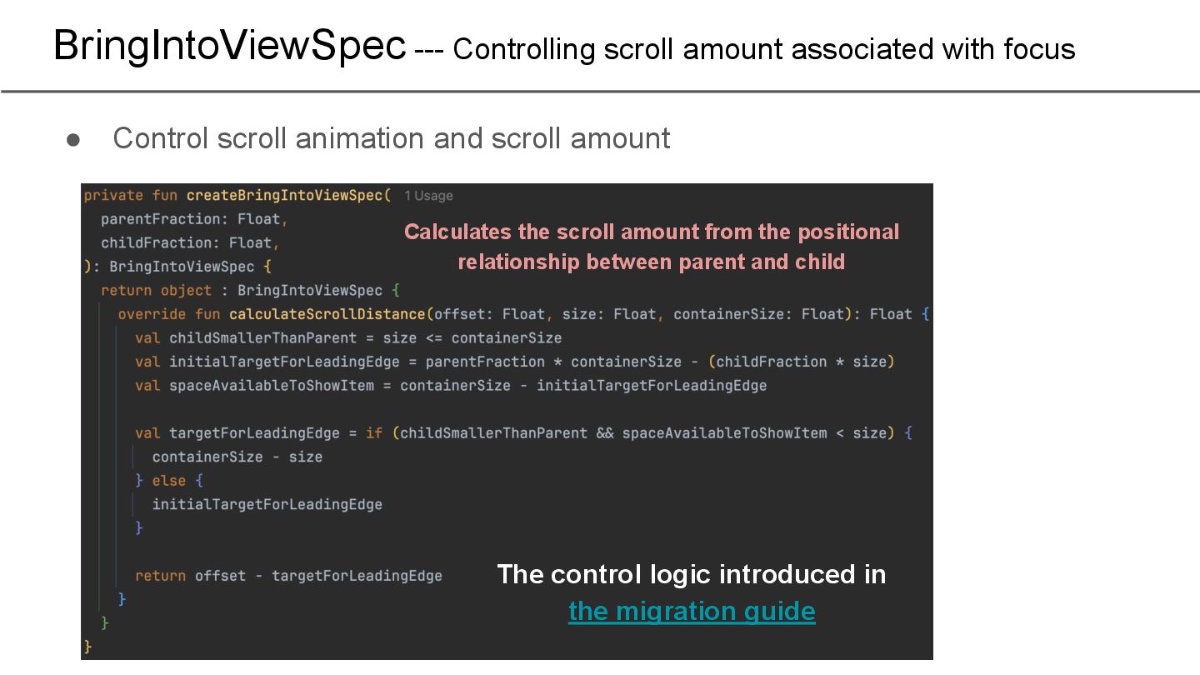
Task: Click the calculateScrollDistance override function name
Action: point(327,314)
